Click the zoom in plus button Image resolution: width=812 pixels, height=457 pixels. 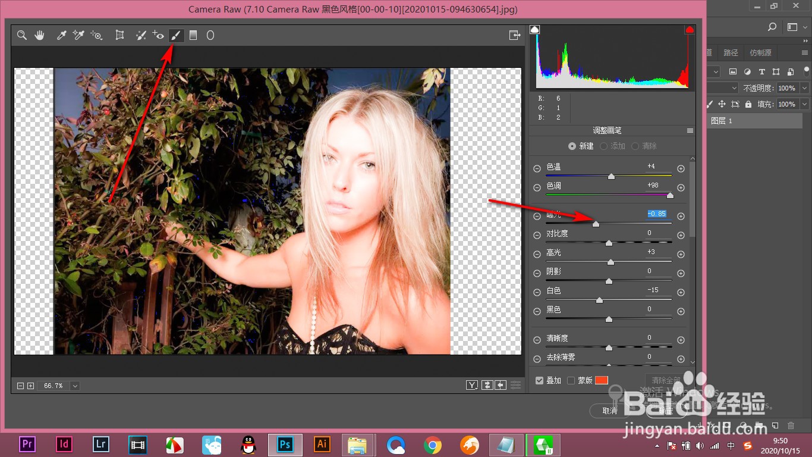click(31, 386)
